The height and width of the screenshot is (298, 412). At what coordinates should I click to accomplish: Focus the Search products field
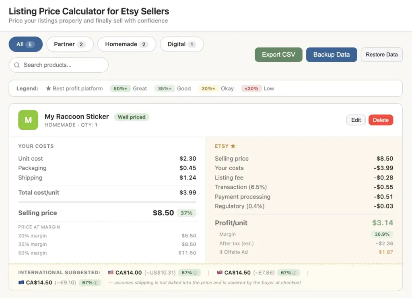[59, 65]
